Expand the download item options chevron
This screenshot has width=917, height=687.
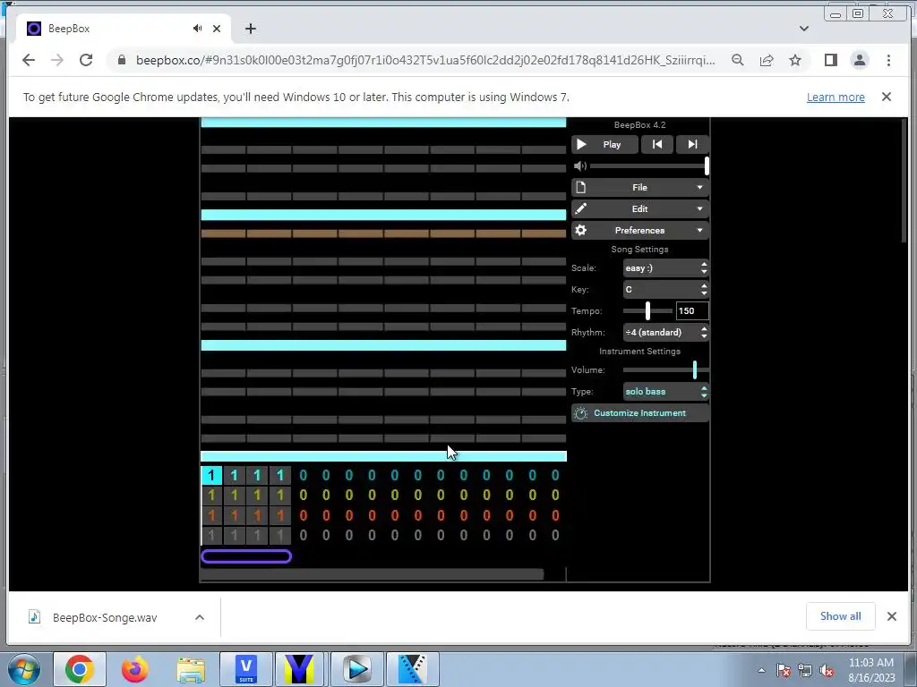point(200,617)
